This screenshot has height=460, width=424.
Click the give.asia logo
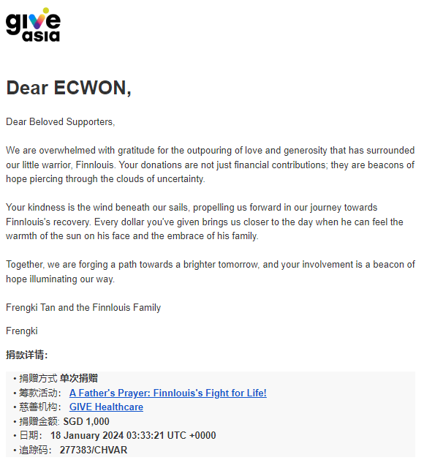pos(33,25)
